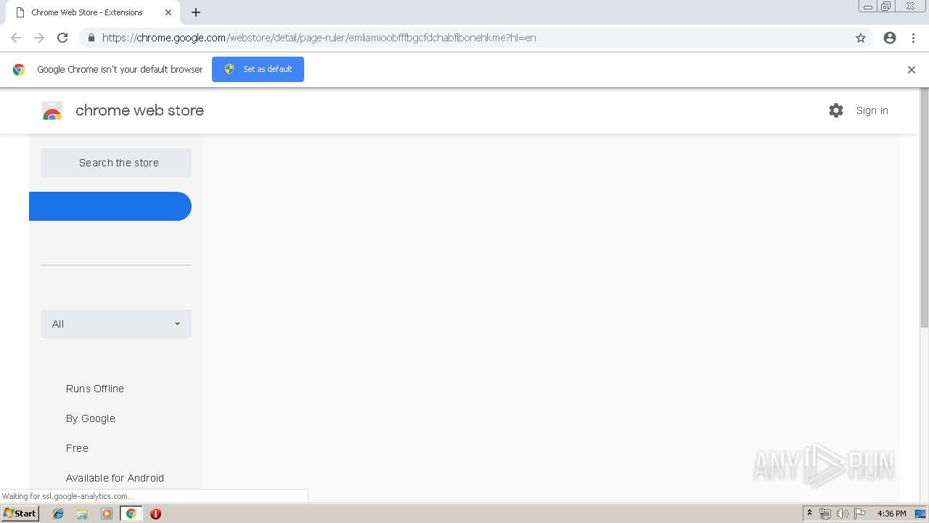Open volume control tray icon
This screenshot has width=929, height=523.
click(842, 514)
